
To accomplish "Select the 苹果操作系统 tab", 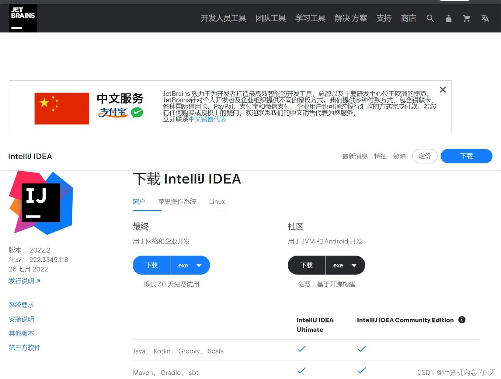I will pyautogui.click(x=177, y=202).
